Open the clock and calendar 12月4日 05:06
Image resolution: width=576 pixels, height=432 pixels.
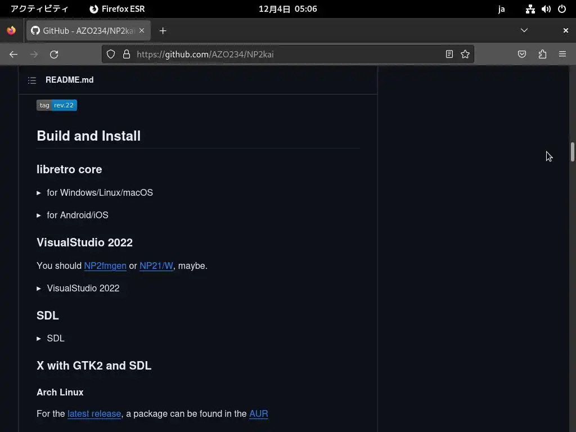pyautogui.click(x=287, y=9)
